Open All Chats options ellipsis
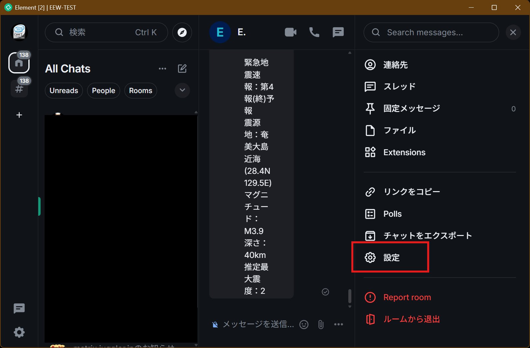 (x=162, y=68)
